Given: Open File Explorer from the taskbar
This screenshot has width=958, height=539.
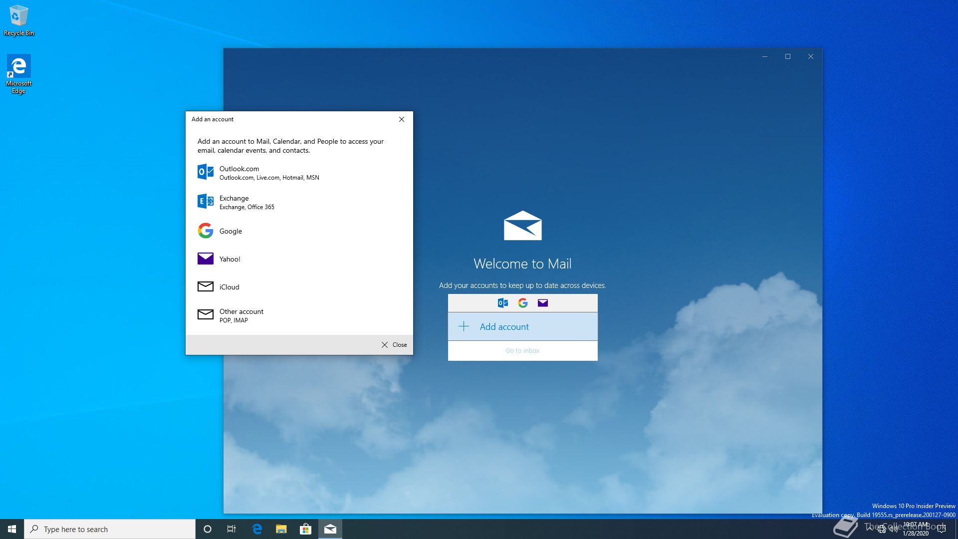Looking at the screenshot, I should (281, 529).
